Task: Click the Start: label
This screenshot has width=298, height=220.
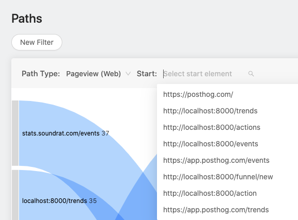Action: point(147,74)
